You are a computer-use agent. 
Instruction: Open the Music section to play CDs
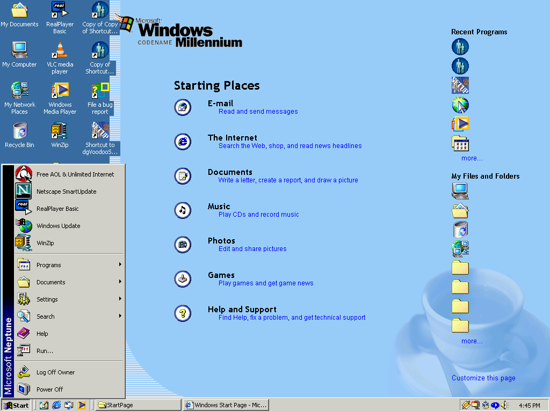[219, 207]
